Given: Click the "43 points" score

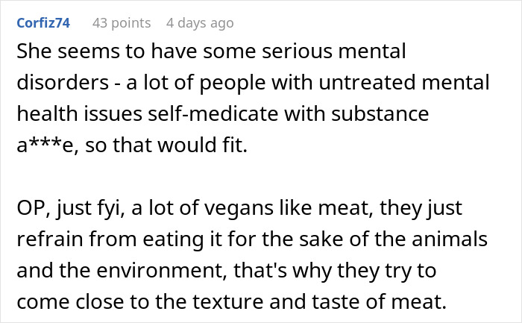Looking at the screenshot, I should [x=122, y=23].
